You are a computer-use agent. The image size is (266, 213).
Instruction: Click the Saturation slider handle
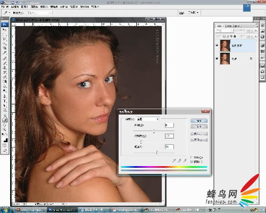pos(141,142)
